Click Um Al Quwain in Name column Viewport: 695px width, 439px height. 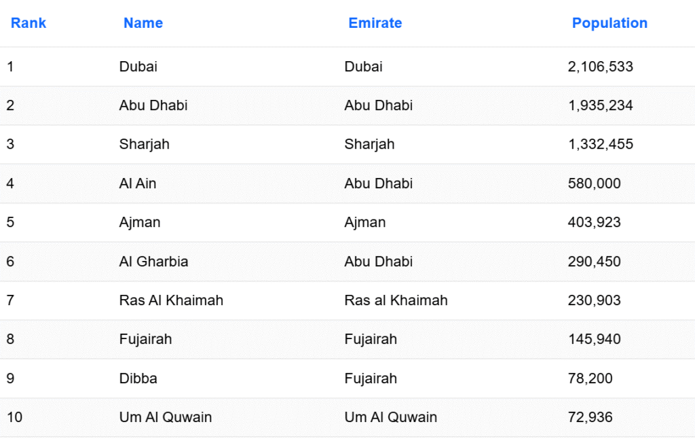[x=166, y=417]
